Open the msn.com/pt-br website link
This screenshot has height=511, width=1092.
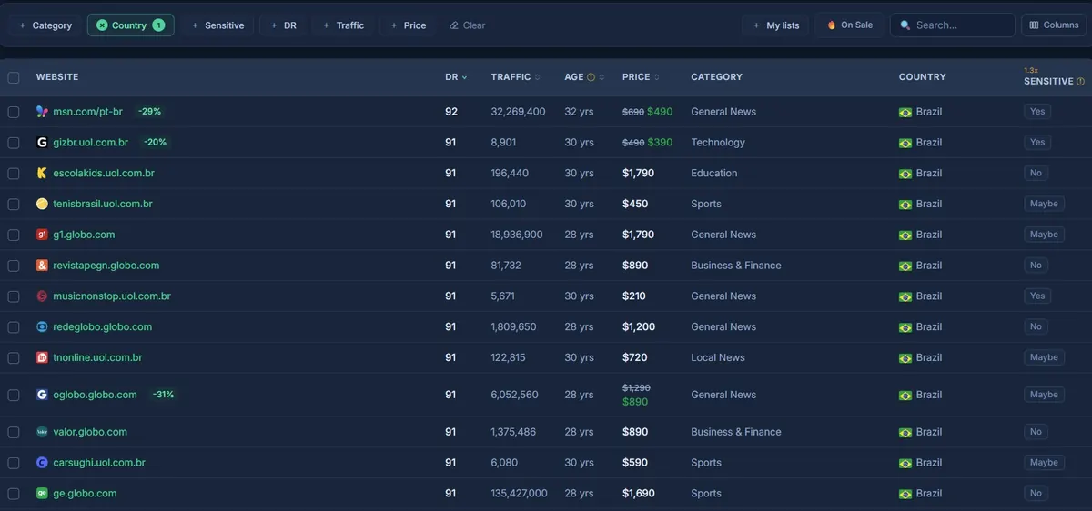coord(87,112)
